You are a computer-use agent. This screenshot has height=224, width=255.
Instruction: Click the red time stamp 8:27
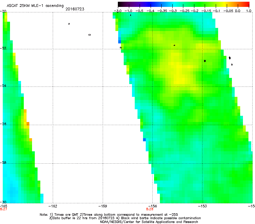coord(3,209)
